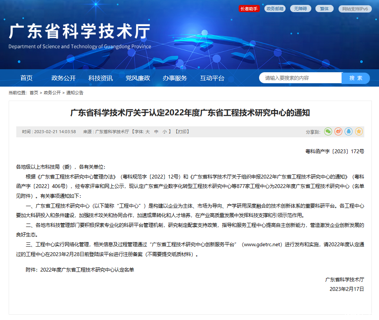Set article font size to 中
Viewport: 379px width, 320px height.
point(156,132)
